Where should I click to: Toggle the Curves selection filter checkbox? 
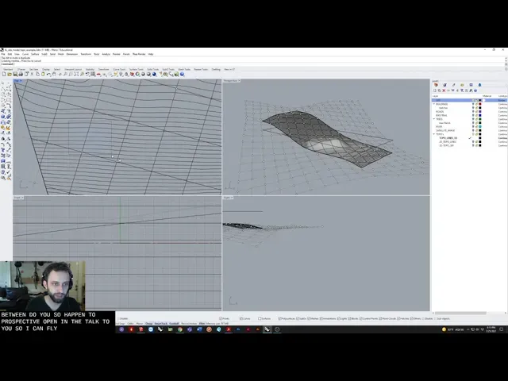coord(239,318)
